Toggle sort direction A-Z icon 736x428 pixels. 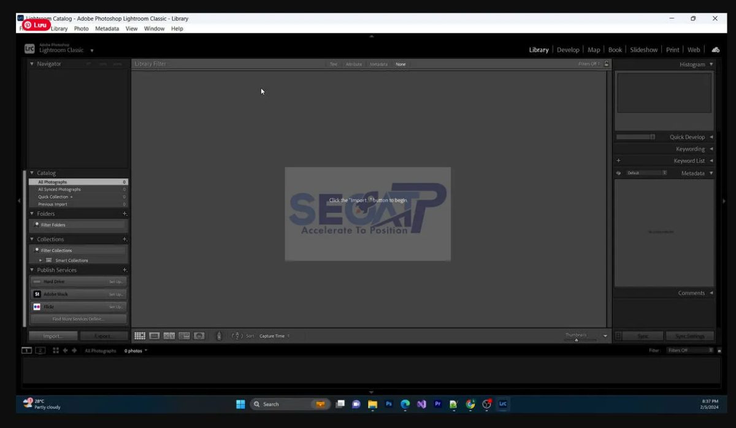(237, 336)
